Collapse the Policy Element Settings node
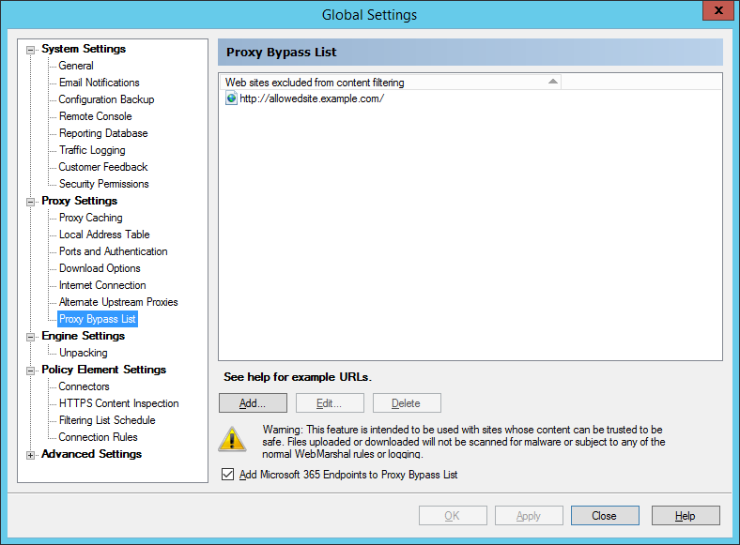This screenshot has height=545, width=740. [31, 371]
